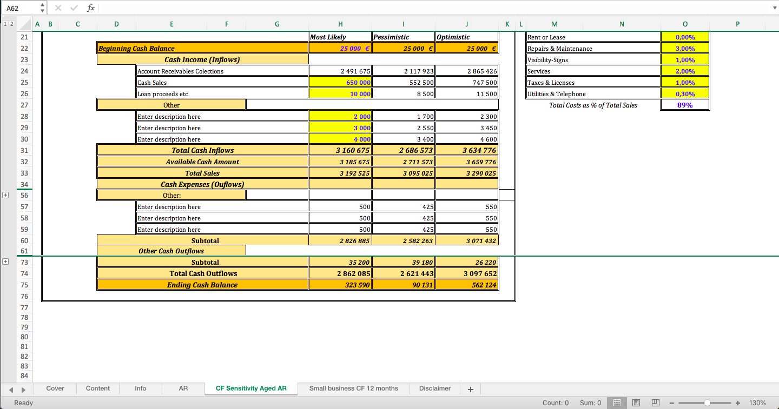This screenshot has width=779, height=409.
Task: Click the 130% zoom percentage label
Action: (756, 403)
